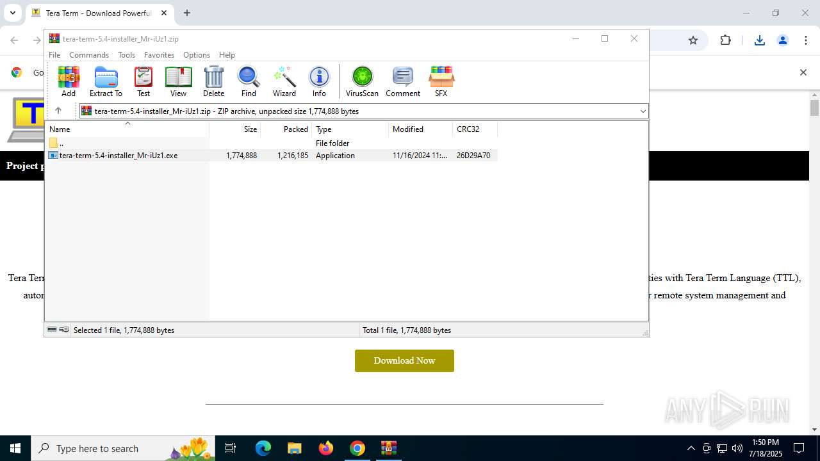
Task: Go back in Chrome
Action: [x=14, y=40]
